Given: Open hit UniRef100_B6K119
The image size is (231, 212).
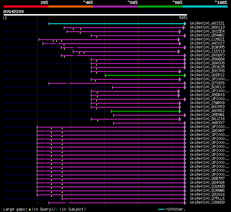Looking at the screenshot, I should tap(207, 27).
